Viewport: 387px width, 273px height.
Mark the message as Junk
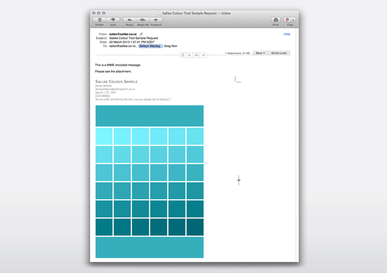113,20
